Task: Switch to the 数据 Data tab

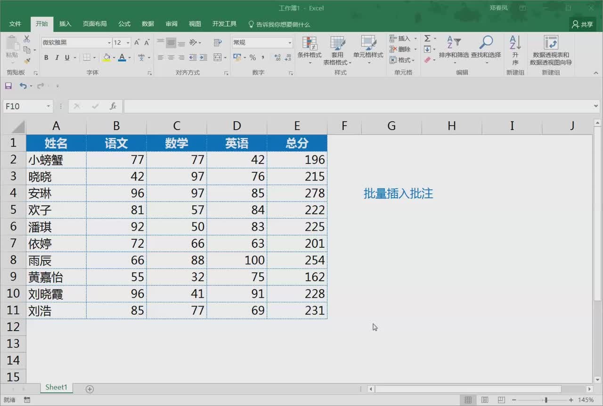Action: tap(148, 24)
